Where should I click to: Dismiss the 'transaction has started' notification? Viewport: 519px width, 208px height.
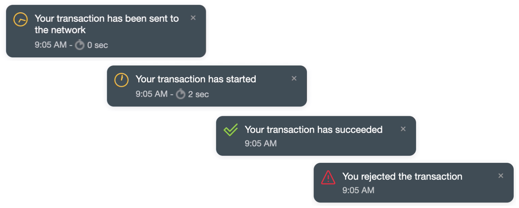[294, 78]
